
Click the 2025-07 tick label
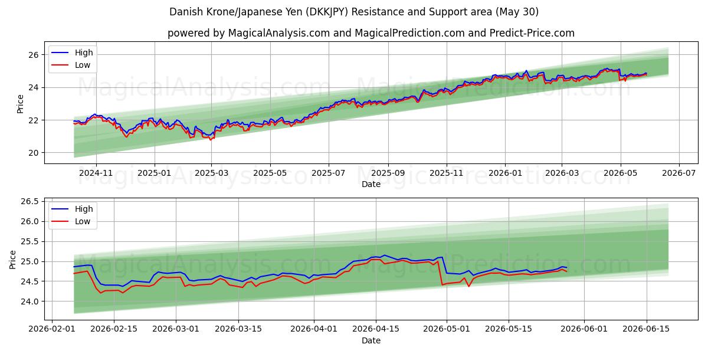329,173
